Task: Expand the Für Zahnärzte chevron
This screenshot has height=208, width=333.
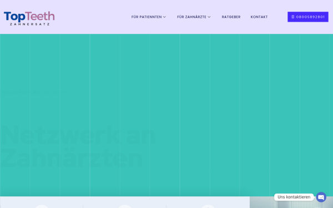Action: click(209, 17)
